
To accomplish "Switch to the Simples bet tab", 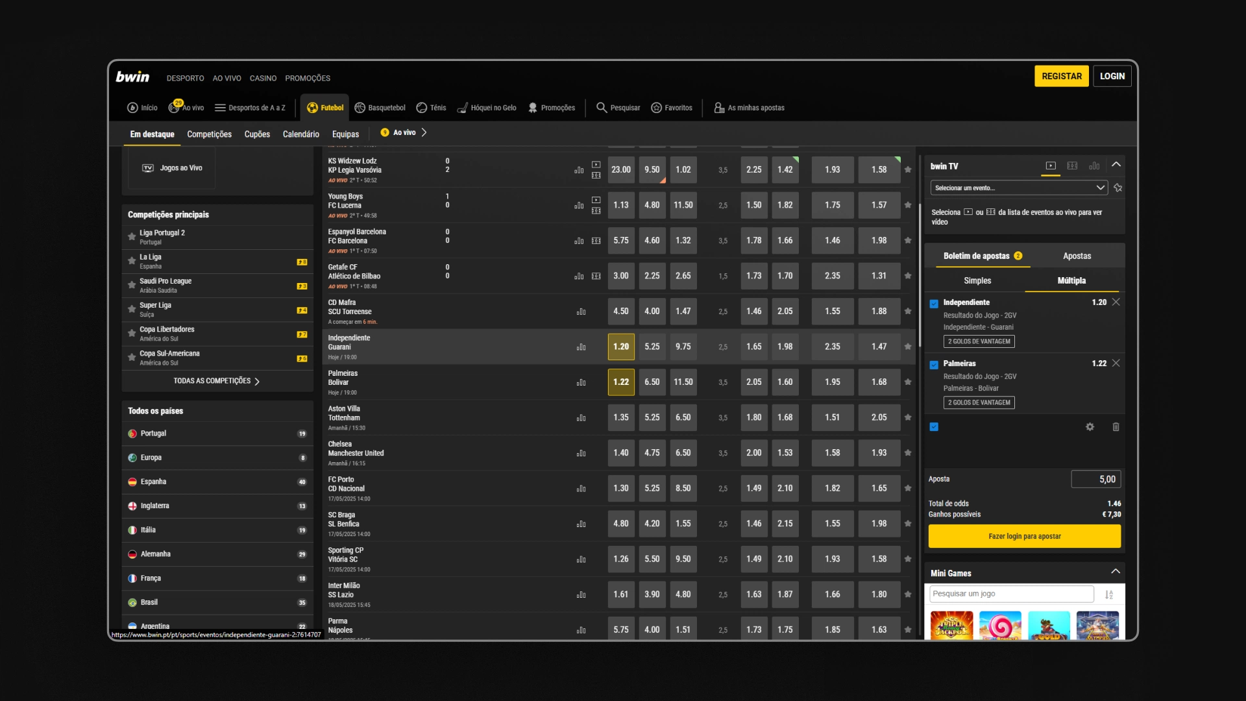I will (977, 281).
